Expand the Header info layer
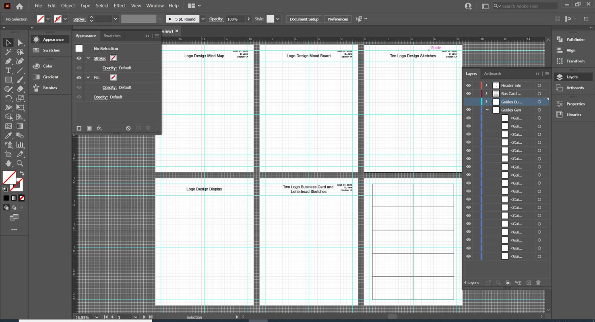The image size is (595, 322). pos(486,85)
